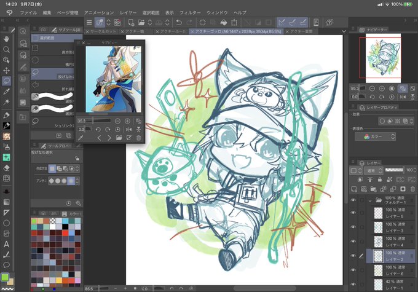Select the Text tool

[6, 244]
